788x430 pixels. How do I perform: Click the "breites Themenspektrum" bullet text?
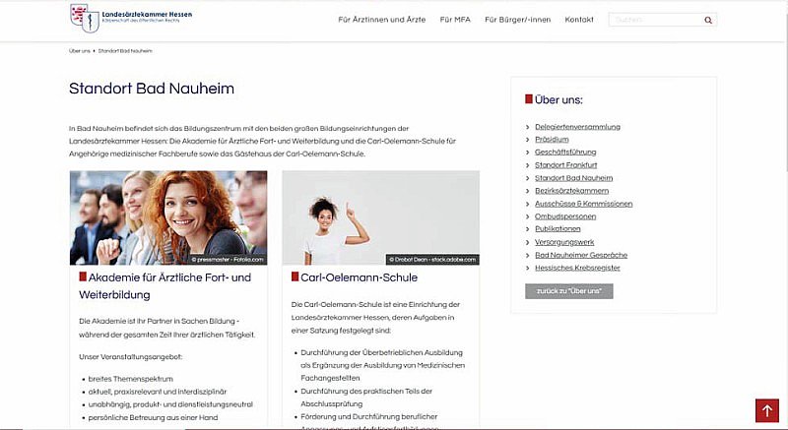[x=131, y=379]
